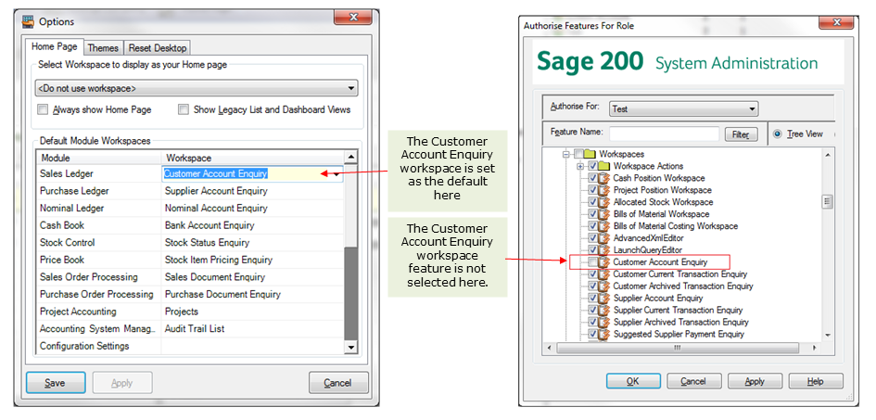Click the Feature Name input field
The height and width of the screenshot is (420, 876).
(665, 134)
